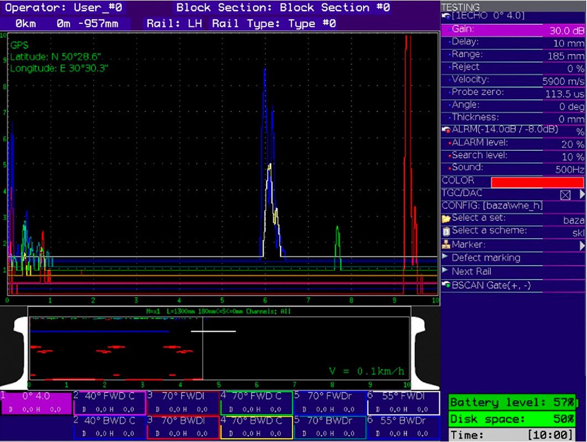Click the Battery level 57% indicator

[x=512, y=403]
